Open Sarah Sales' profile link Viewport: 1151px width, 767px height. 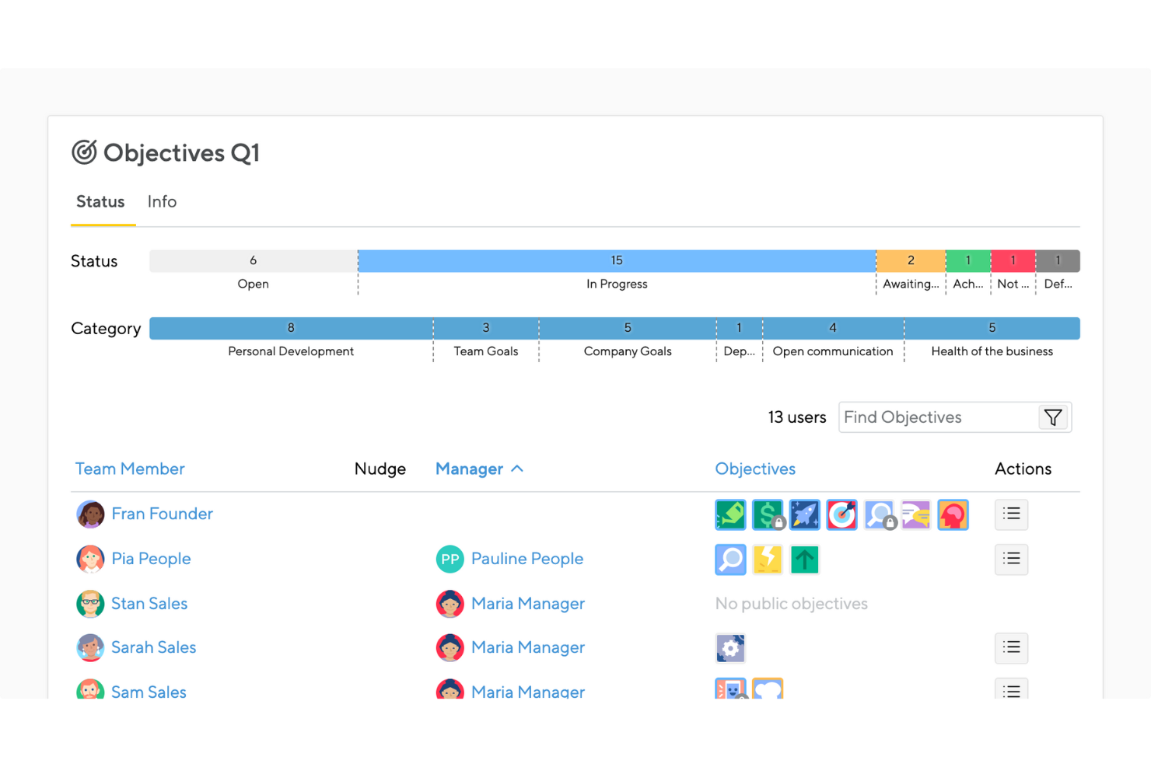(153, 647)
